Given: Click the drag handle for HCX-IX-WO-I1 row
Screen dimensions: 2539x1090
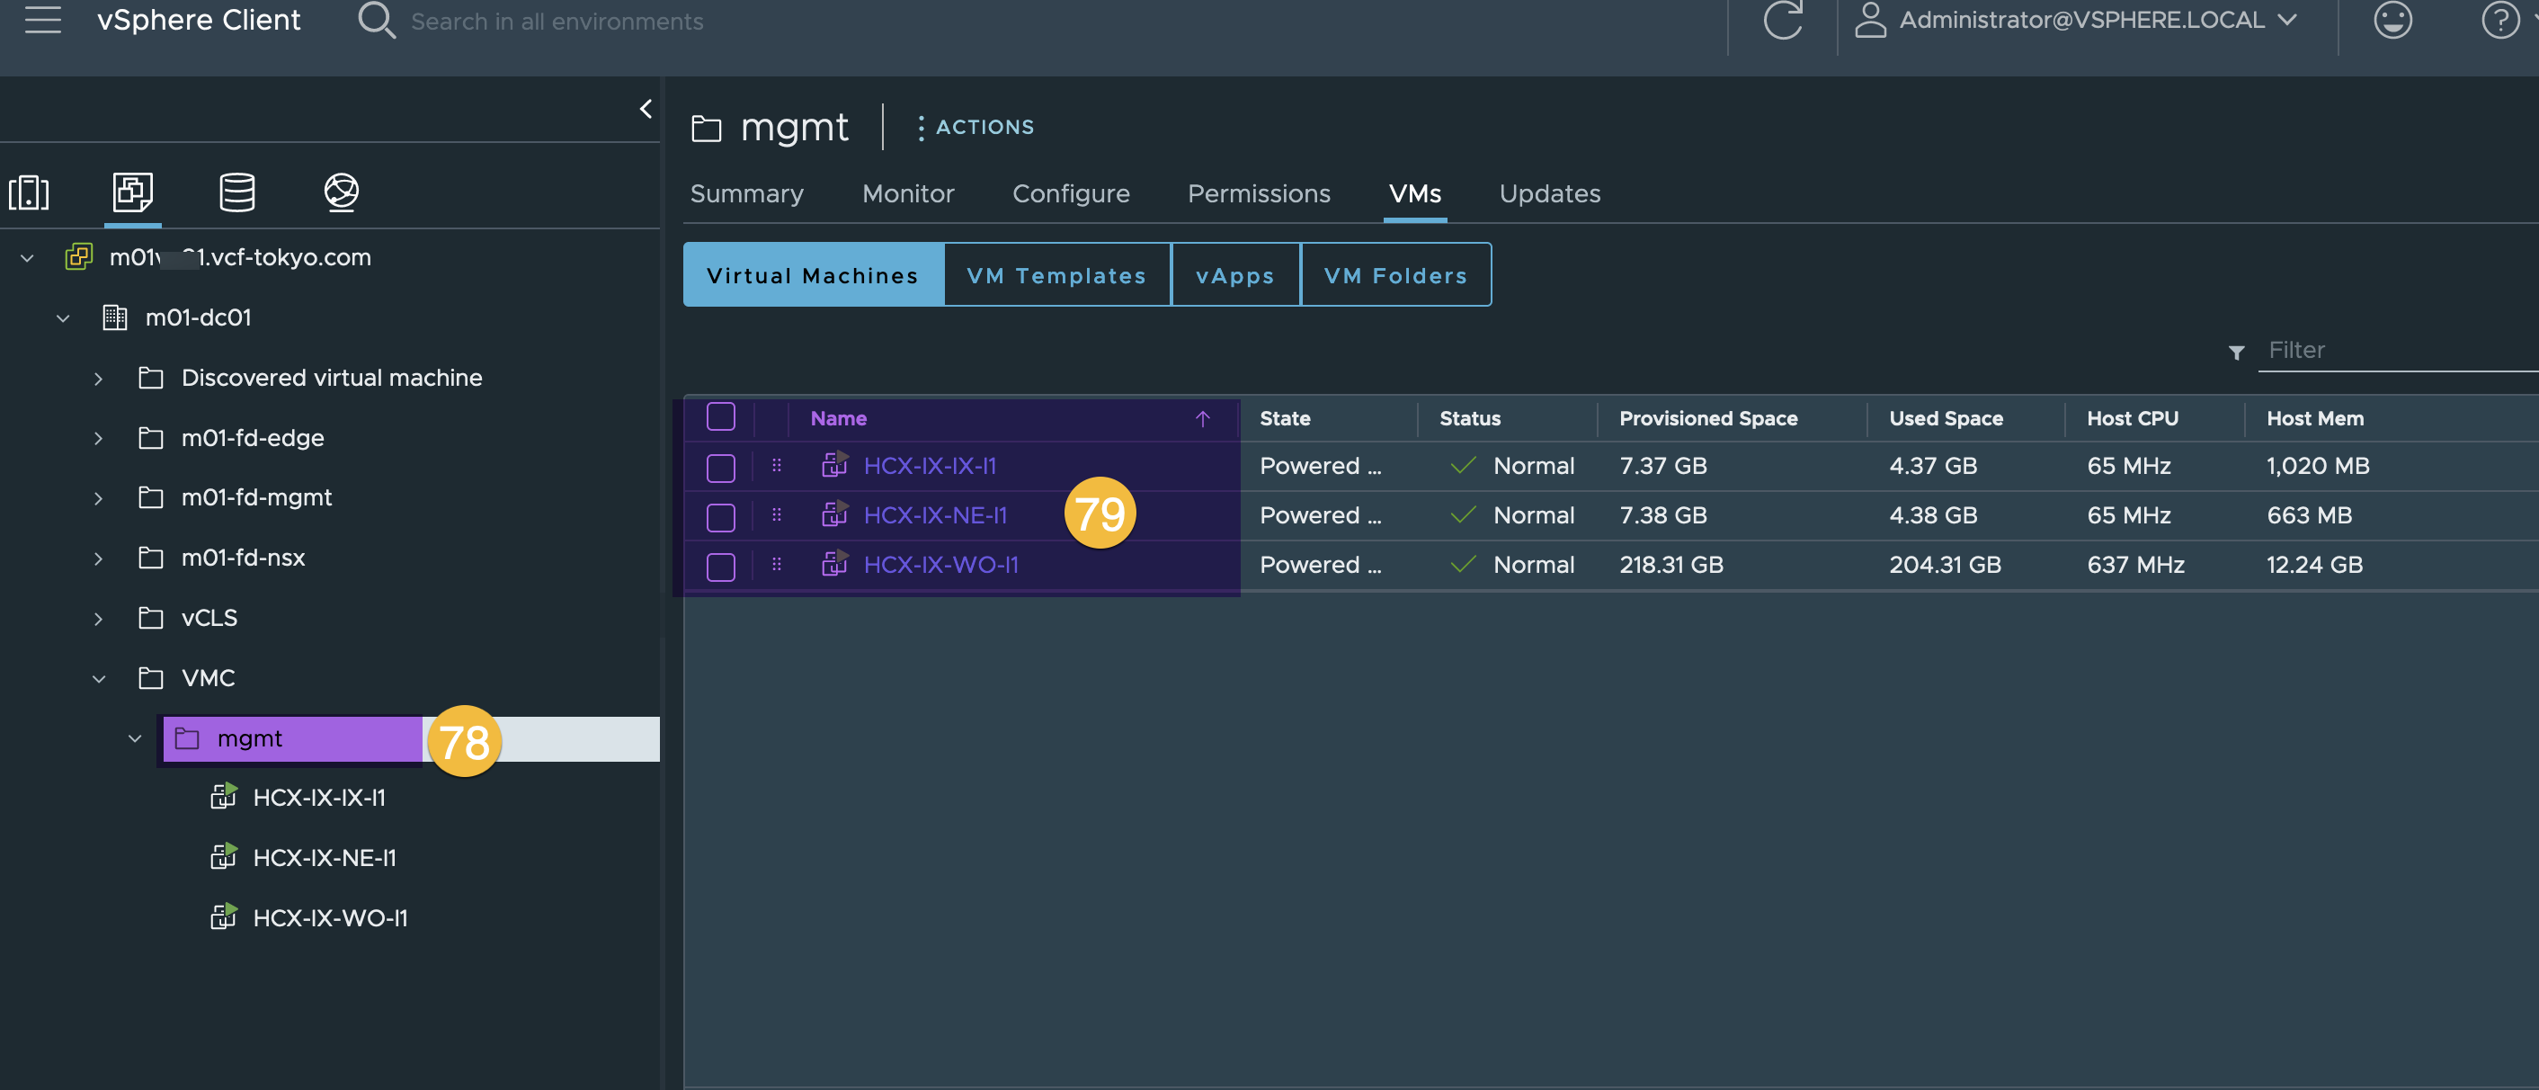Looking at the screenshot, I should point(777,564).
